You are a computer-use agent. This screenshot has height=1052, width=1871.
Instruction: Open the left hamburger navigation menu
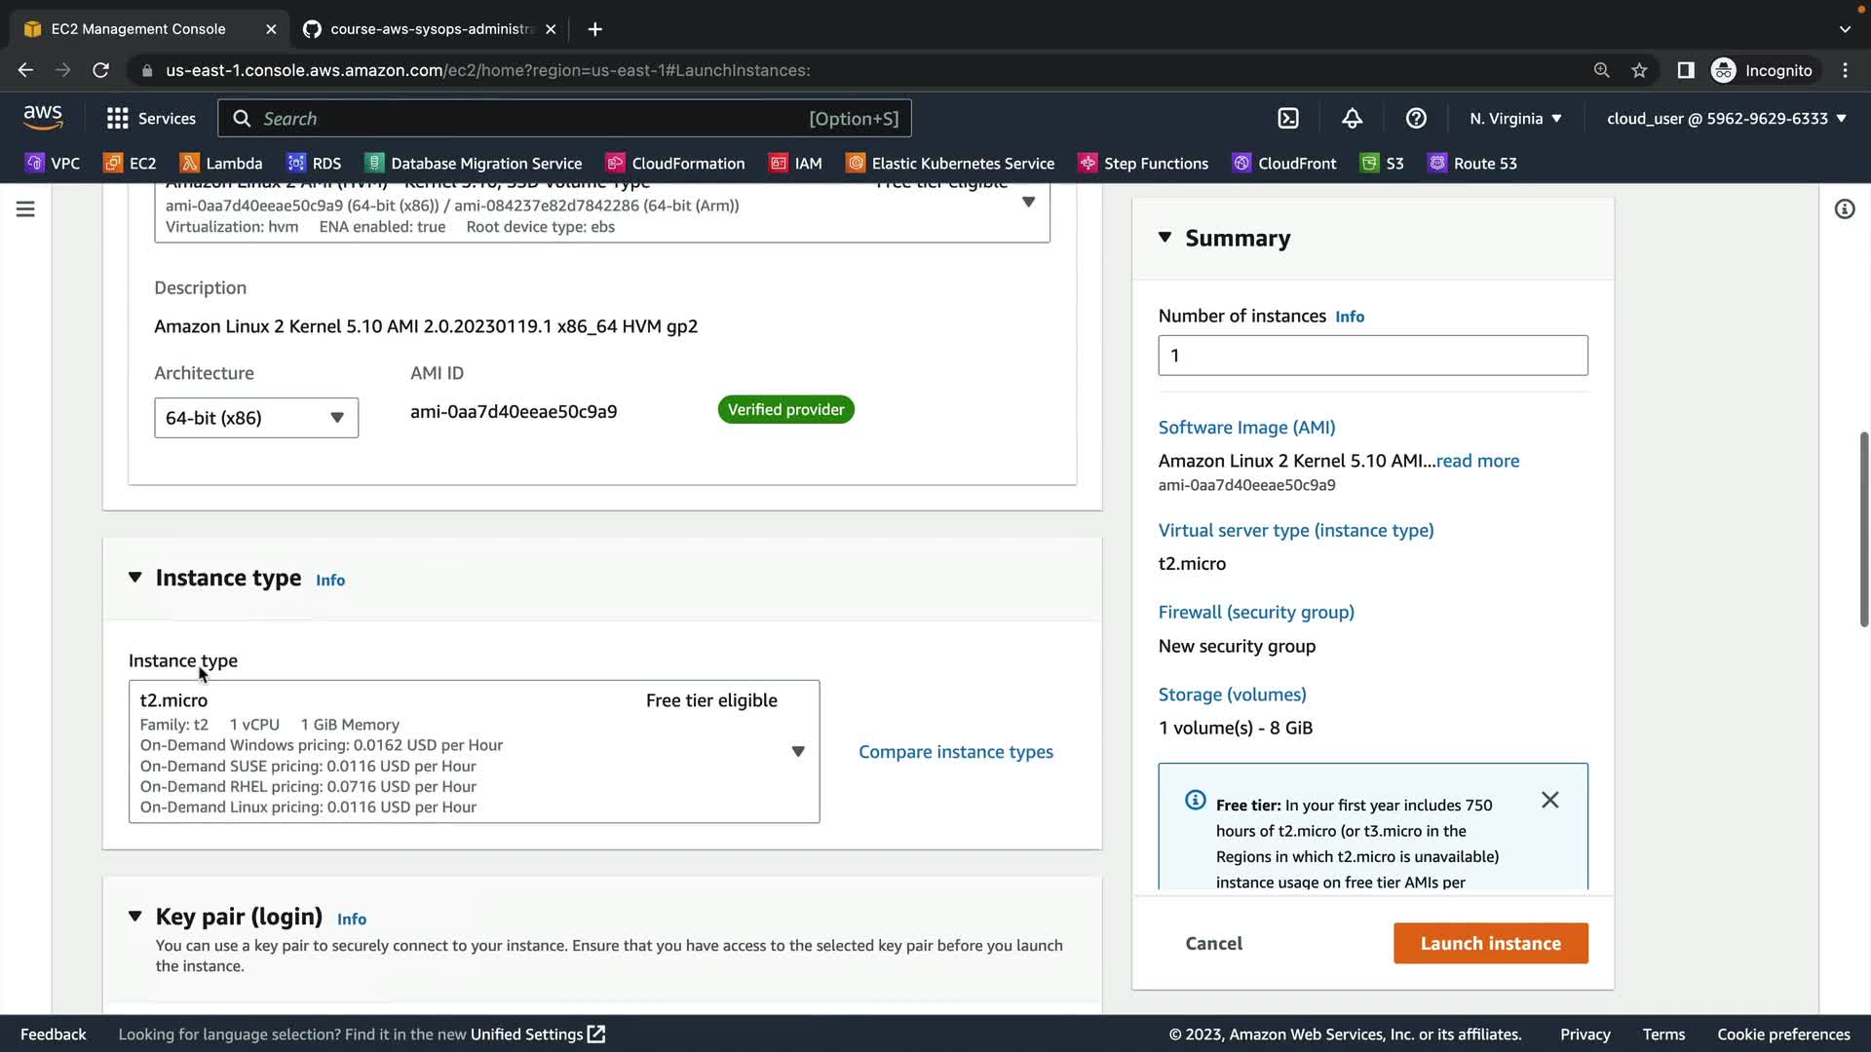click(x=25, y=209)
